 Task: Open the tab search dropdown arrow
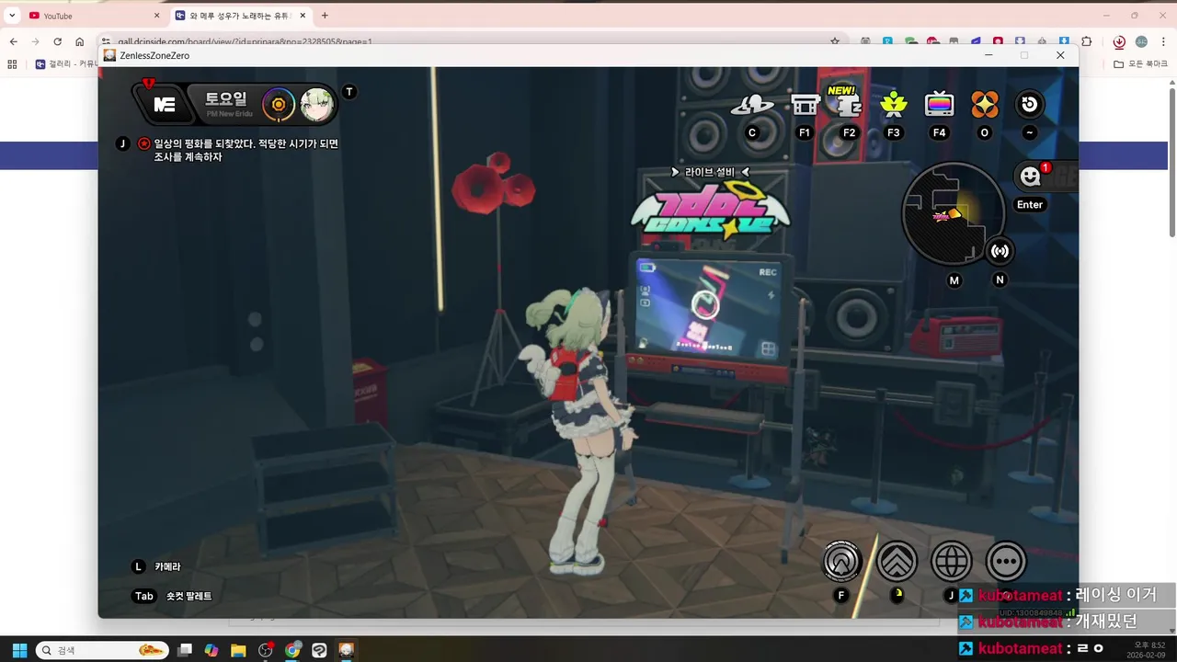pyautogui.click(x=12, y=16)
